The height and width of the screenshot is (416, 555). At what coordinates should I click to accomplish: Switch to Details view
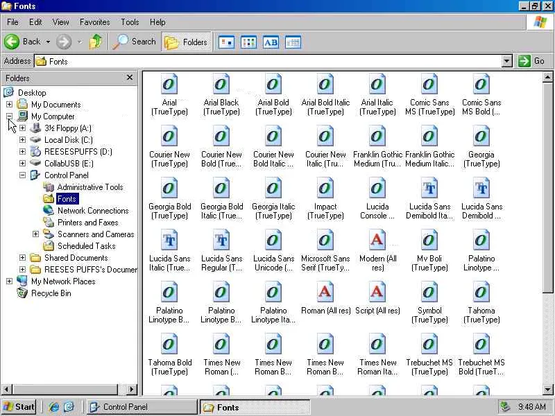[x=293, y=42]
